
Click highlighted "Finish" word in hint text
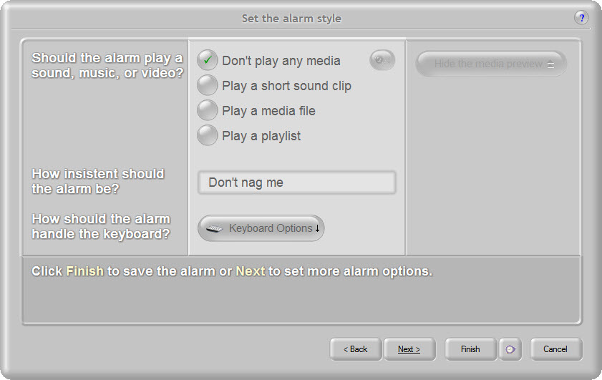[85, 272]
